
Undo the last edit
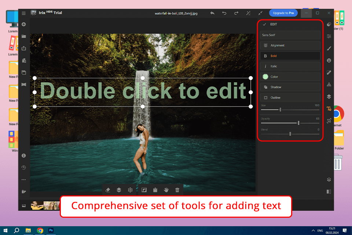click(224, 13)
